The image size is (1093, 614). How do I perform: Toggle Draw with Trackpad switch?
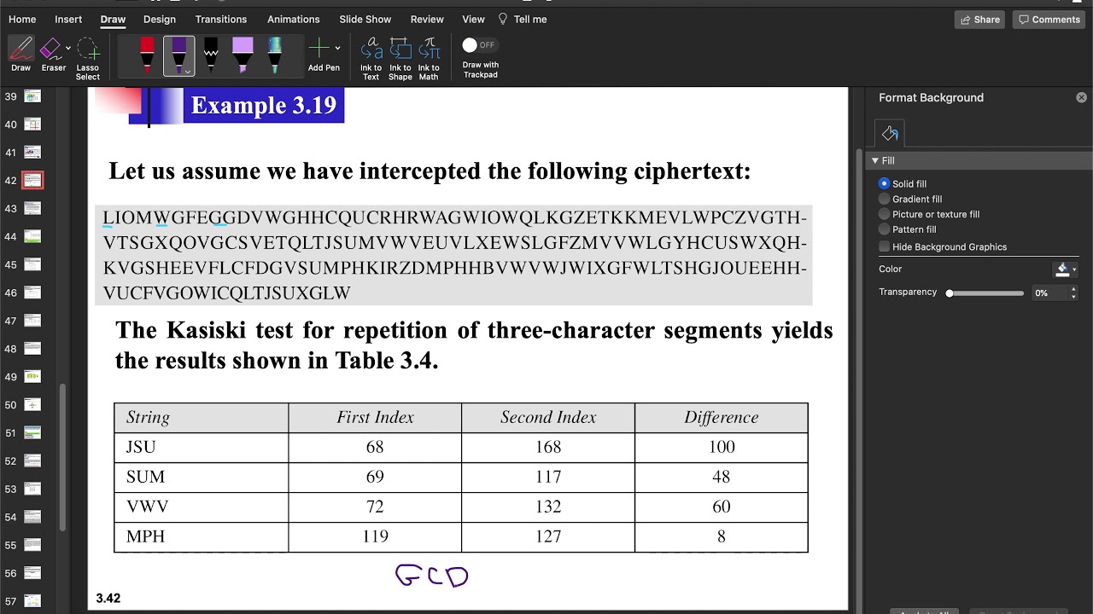pyautogui.click(x=479, y=45)
